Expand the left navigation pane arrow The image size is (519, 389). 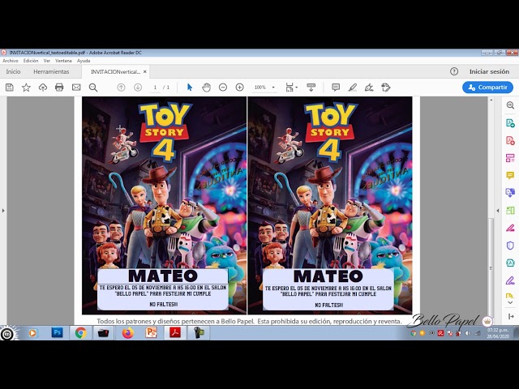click(3, 211)
